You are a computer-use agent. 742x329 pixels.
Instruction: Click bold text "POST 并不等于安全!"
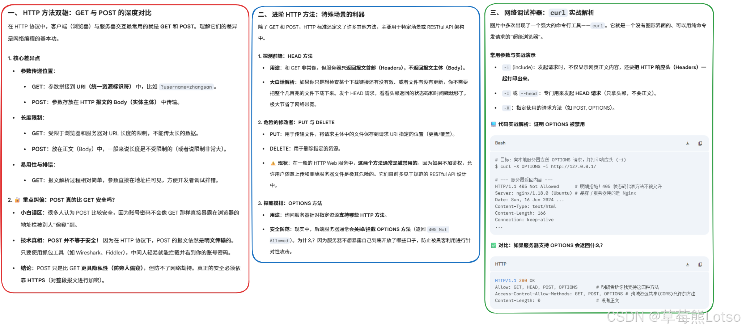point(73,240)
